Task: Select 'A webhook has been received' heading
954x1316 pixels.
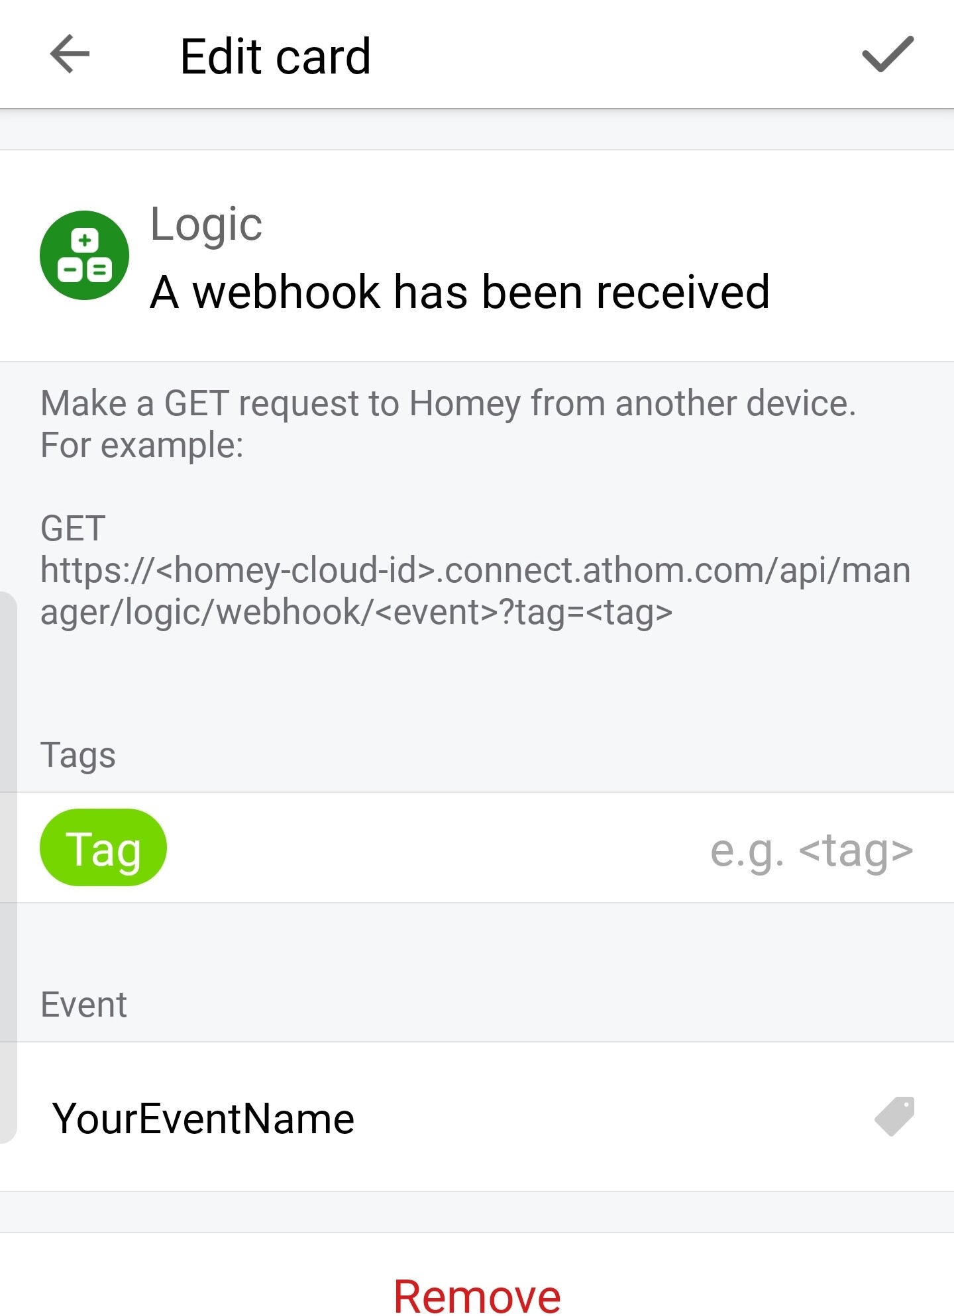Action: click(x=460, y=291)
